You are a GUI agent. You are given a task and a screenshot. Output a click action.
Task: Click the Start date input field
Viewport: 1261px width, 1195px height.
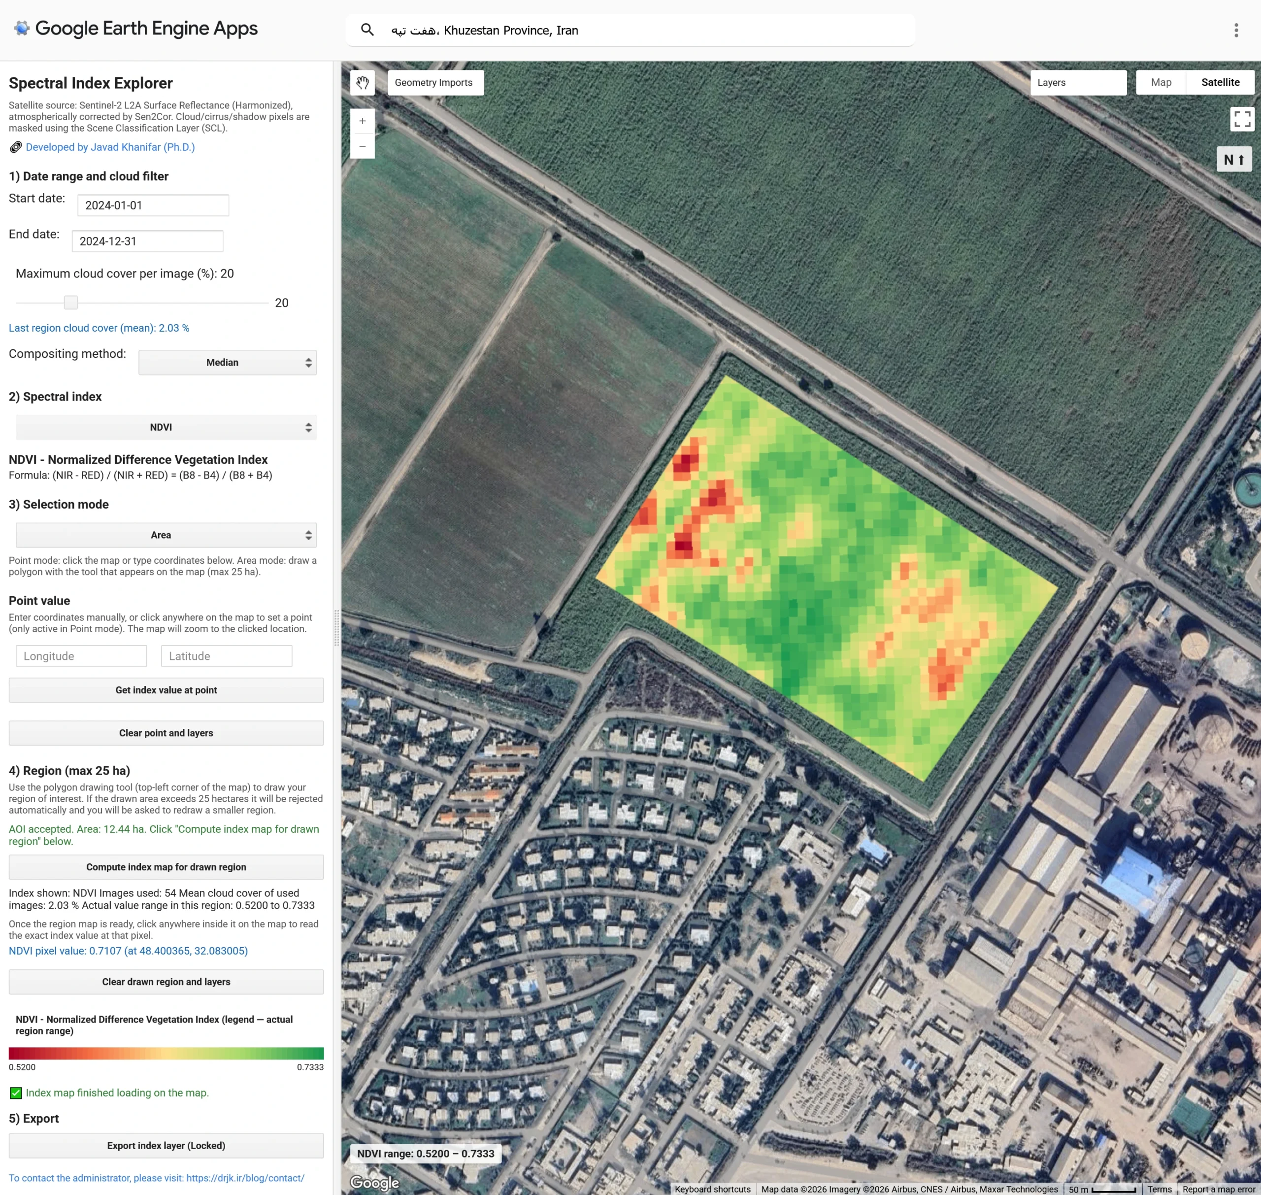point(153,205)
